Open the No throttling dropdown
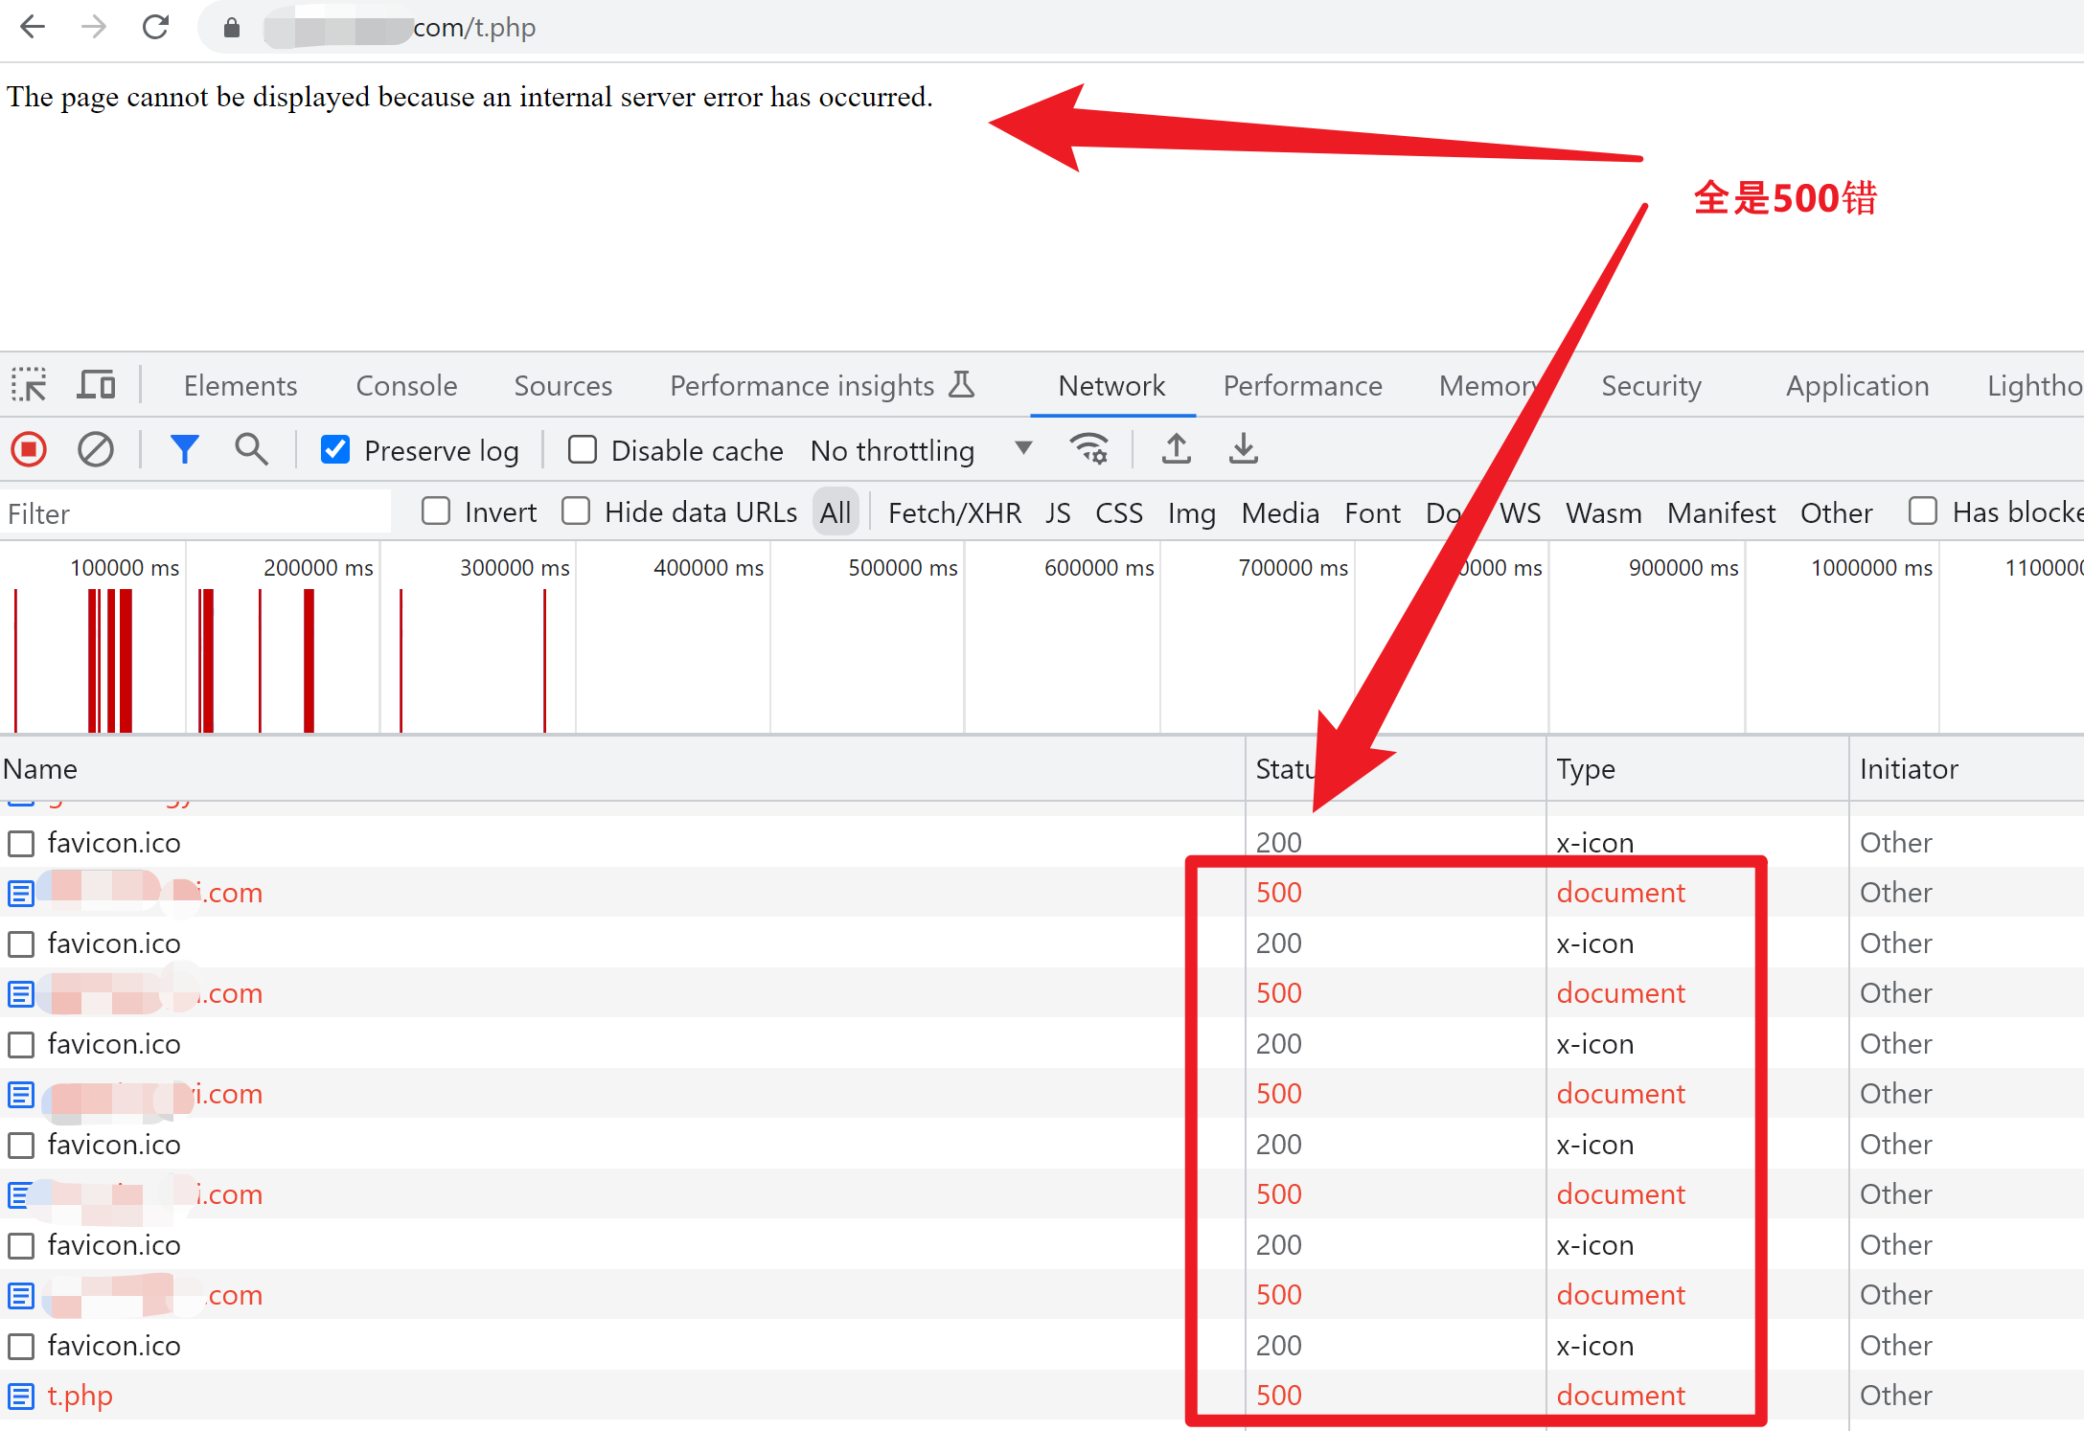Screen dimensions: 2084x1431 coord(920,450)
